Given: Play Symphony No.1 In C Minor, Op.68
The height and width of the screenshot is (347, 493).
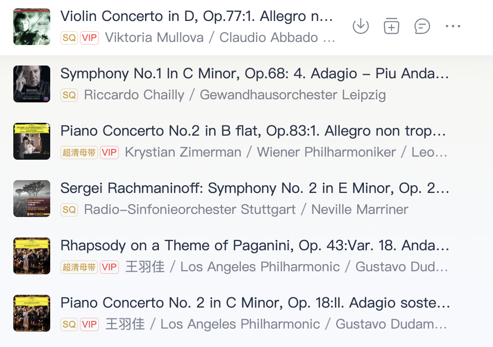Looking at the screenshot, I should (254, 74).
